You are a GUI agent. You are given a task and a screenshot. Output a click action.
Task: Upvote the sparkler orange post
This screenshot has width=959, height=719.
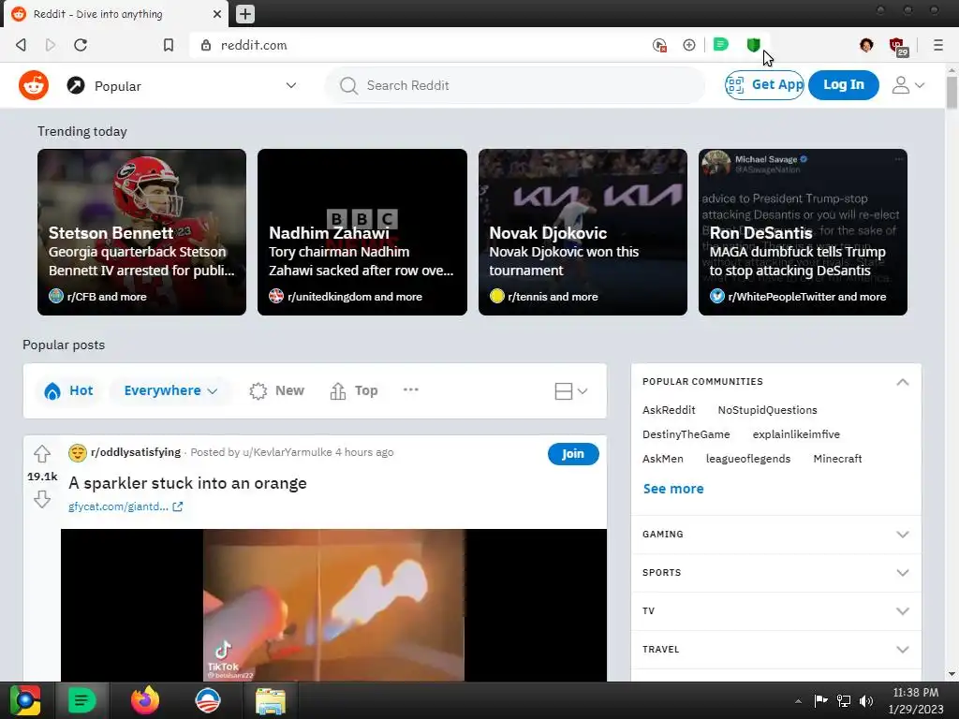(41, 454)
